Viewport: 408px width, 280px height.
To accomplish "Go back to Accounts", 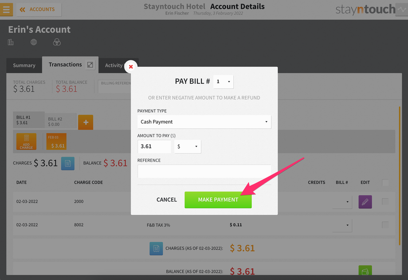I will (x=39, y=10).
